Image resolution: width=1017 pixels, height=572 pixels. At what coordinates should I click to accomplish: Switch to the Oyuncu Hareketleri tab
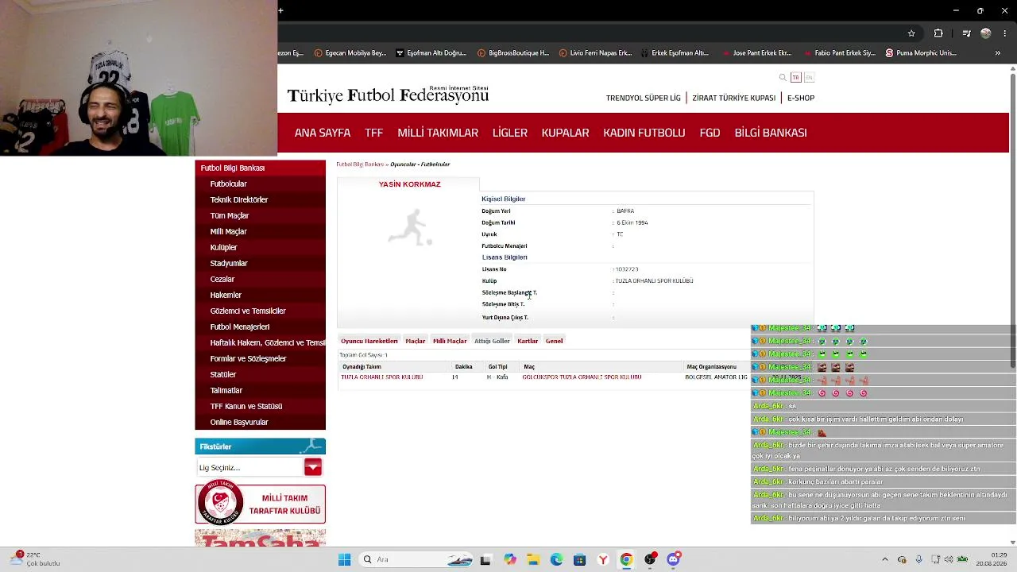pyautogui.click(x=369, y=341)
